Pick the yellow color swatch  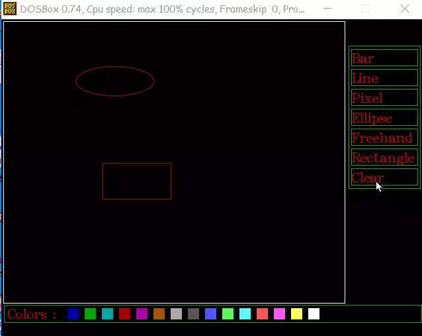pyautogui.click(x=296, y=314)
